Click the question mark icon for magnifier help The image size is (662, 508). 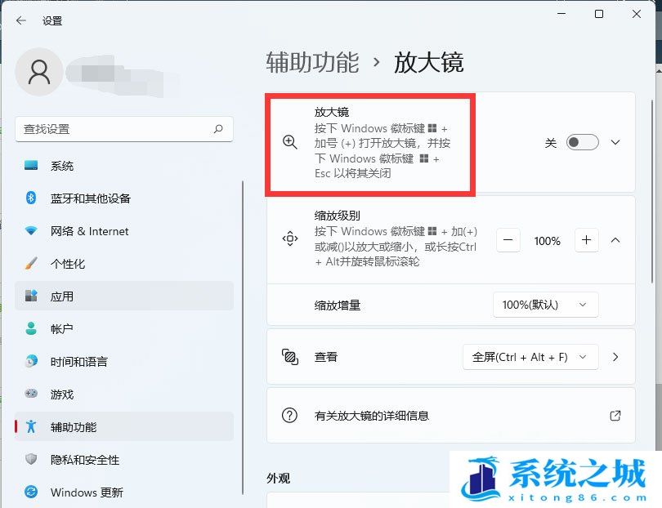(x=289, y=416)
